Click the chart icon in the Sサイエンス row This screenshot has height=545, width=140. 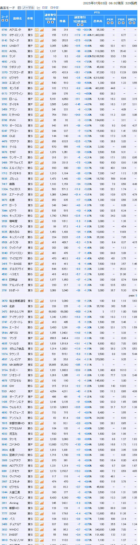(42, 35)
